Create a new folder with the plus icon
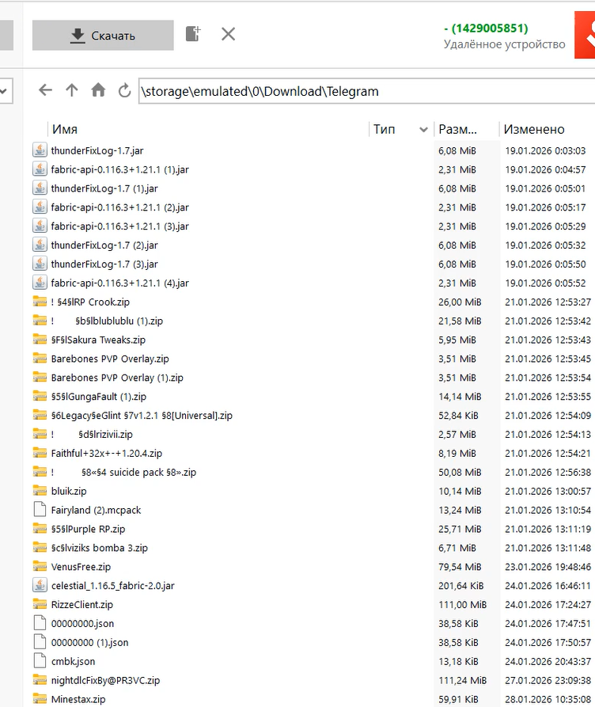 pyautogui.click(x=193, y=34)
